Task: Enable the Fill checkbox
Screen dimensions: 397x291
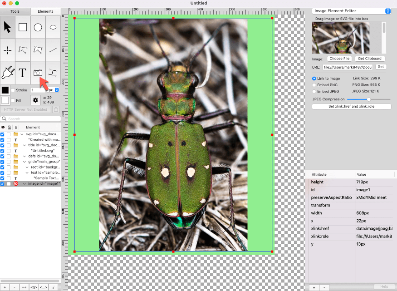Action: [x=13, y=100]
